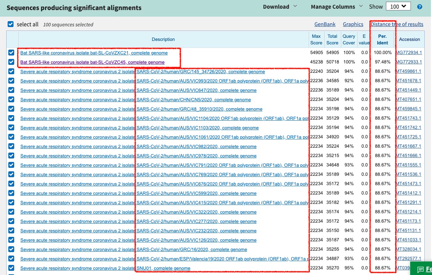The image size is (432, 275).
Task: Open the Download dropdown menu
Action: (x=277, y=6)
